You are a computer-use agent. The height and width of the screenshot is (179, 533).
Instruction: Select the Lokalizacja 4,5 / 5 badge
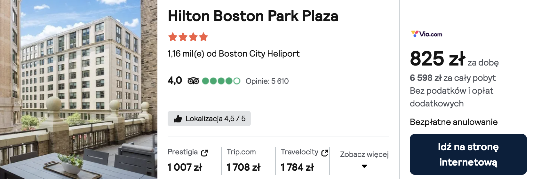pyautogui.click(x=209, y=119)
